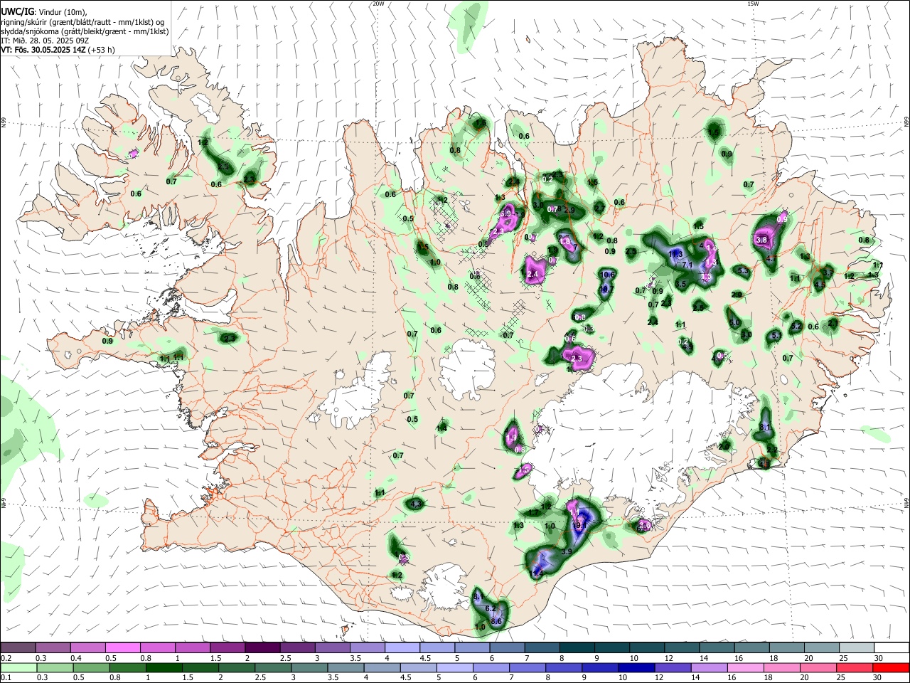The width and height of the screenshot is (910, 683).
Task: Click the '20W' longitude label
Action: point(378,4)
